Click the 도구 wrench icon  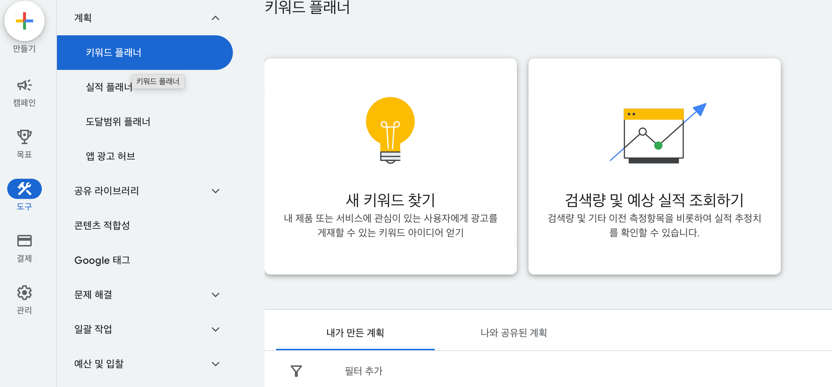(24, 188)
